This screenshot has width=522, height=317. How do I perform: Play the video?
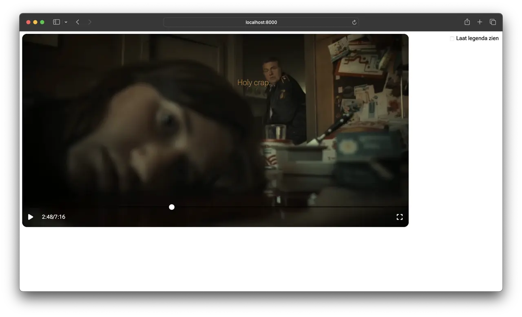(x=31, y=217)
